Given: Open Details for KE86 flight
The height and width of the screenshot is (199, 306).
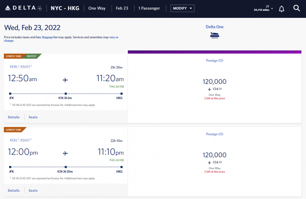Looking at the screenshot, I should [14, 117].
